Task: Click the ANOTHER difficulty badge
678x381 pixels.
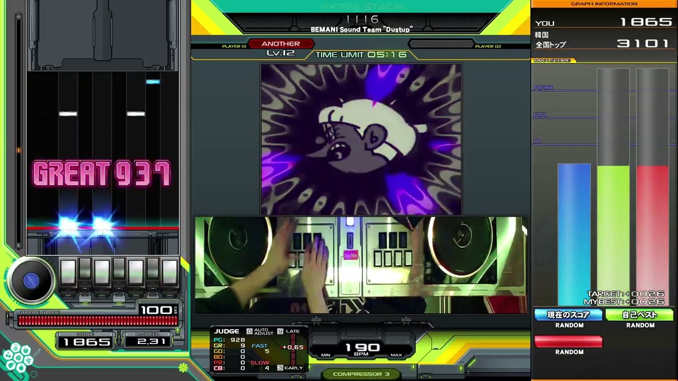Action: (281, 44)
